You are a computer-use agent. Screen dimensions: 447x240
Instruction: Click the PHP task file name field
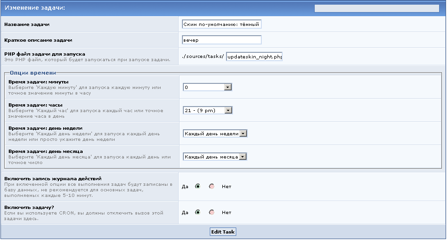254,57
